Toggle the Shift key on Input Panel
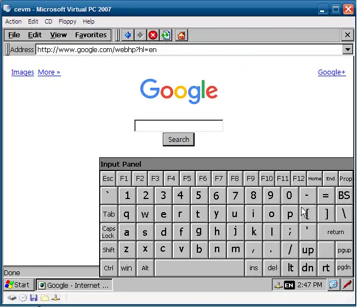This screenshot has height=307, width=358. (109, 250)
